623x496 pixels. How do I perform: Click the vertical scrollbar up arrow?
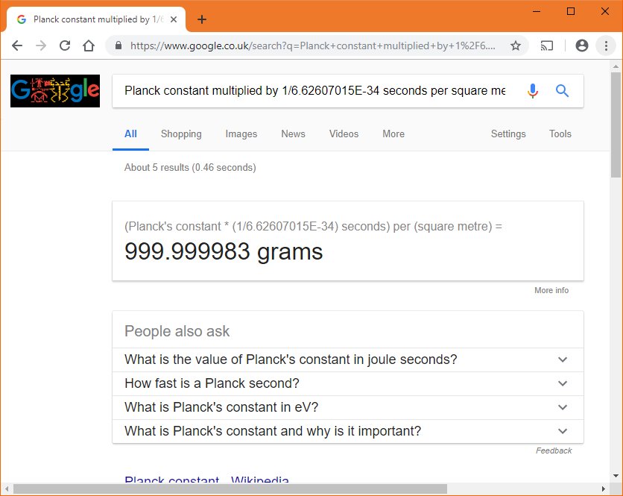click(616, 66)
